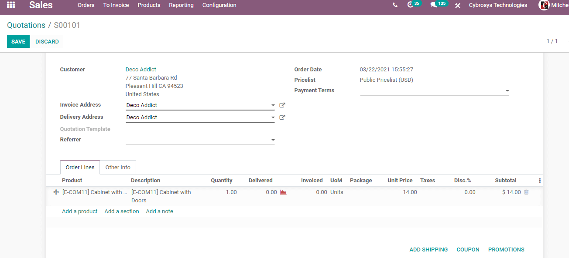The width and height of the screenshot is (569, 258).
Task: Sort by Unit Price column header
Action: [400, 181]
